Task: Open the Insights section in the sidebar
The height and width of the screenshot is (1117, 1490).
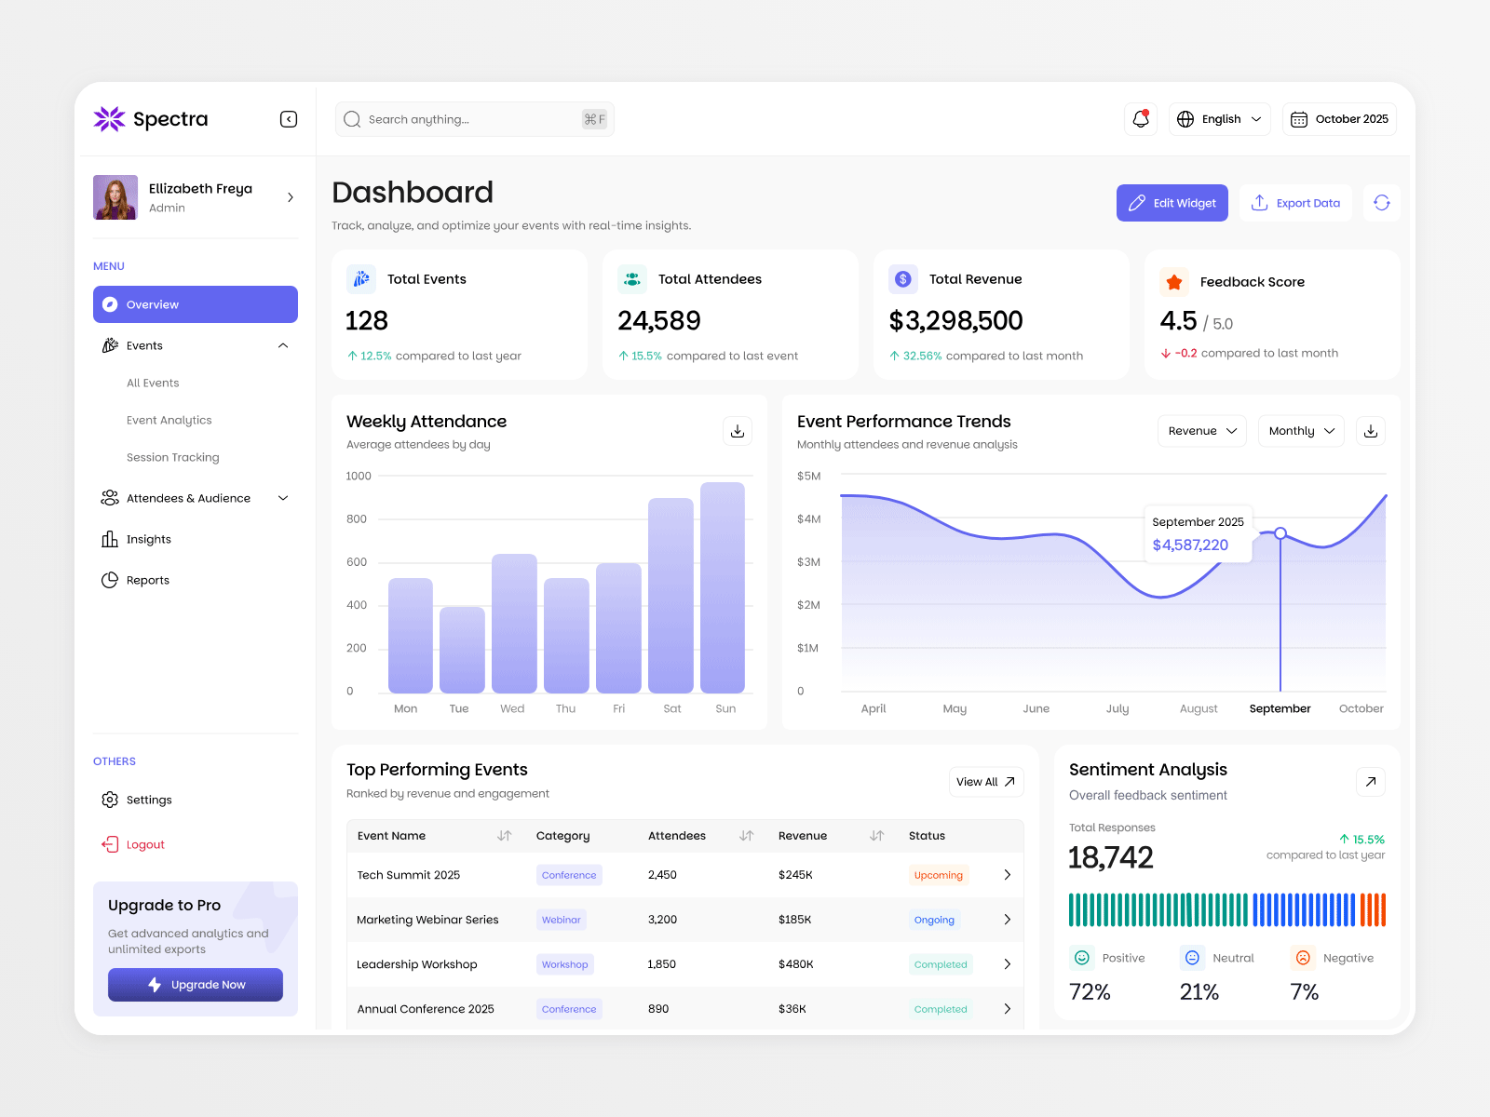Action: [x=149, y=539]
